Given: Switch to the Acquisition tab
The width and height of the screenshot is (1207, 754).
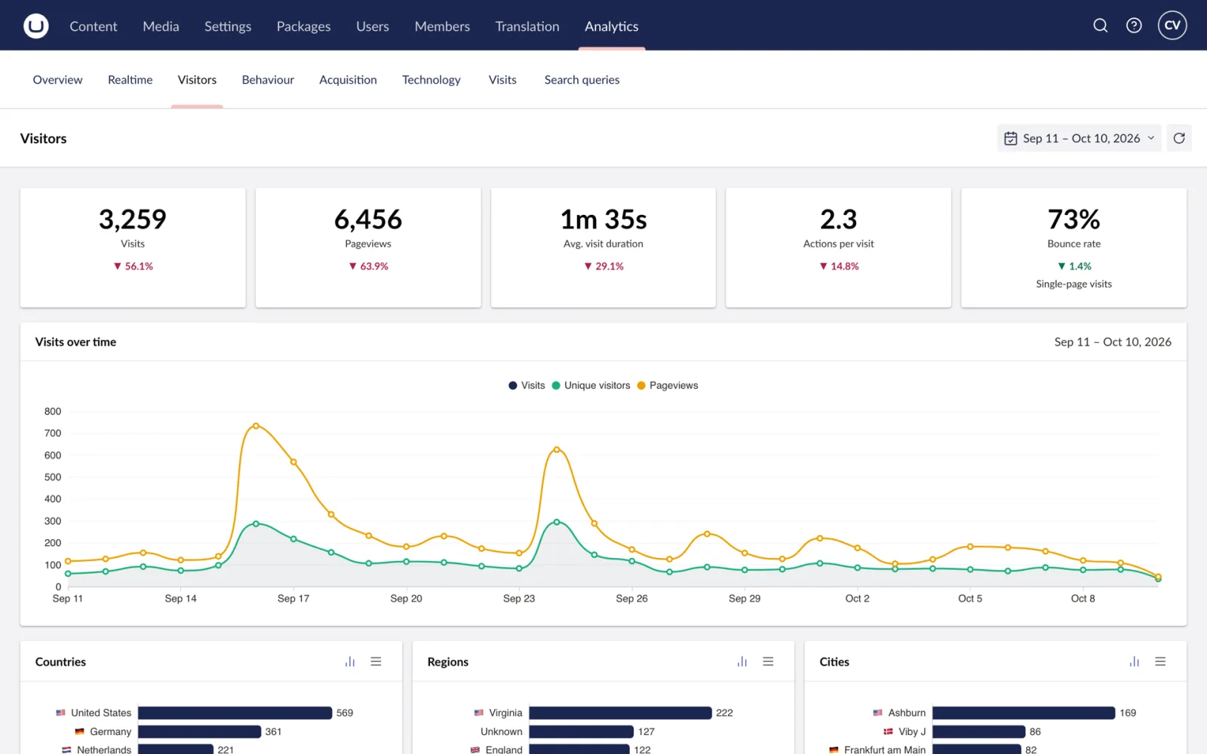Looking at the screenshot, I should point(348,80).
